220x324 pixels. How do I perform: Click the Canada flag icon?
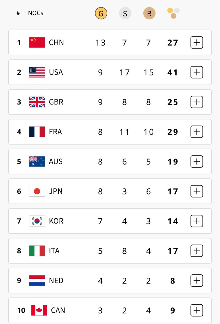click(39, 310)
